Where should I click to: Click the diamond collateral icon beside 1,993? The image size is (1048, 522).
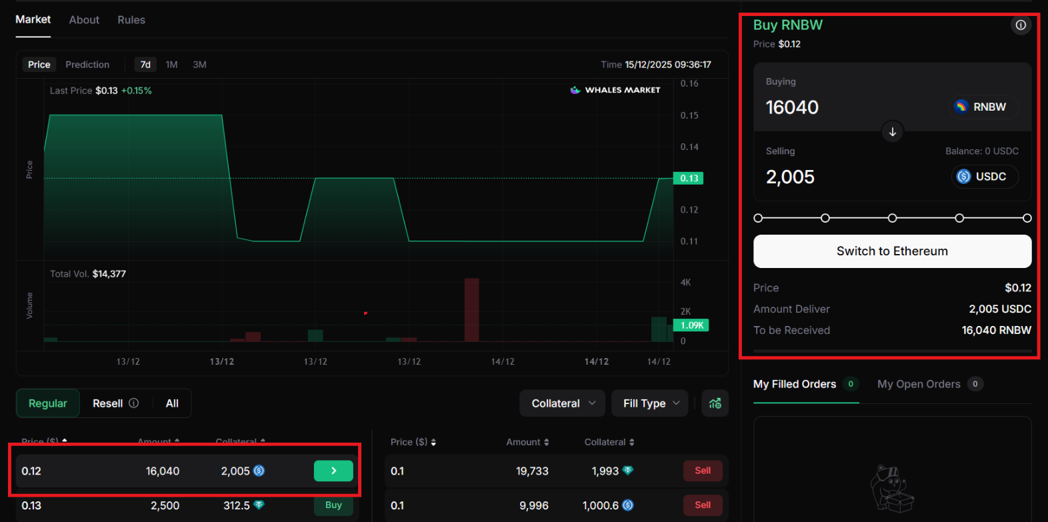click(x=628, y=471)
